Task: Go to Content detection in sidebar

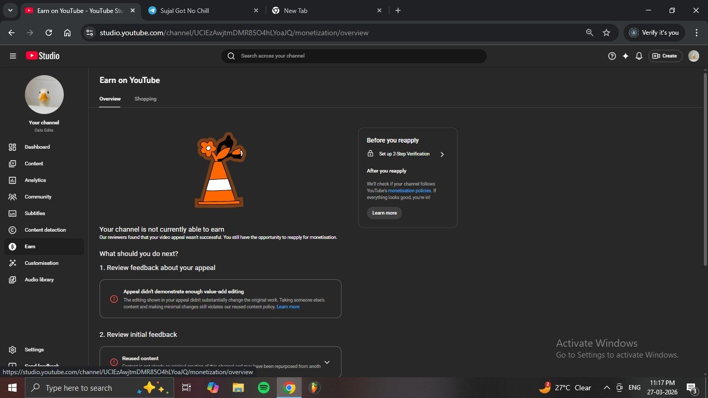Action: click(x=45, y=230)
